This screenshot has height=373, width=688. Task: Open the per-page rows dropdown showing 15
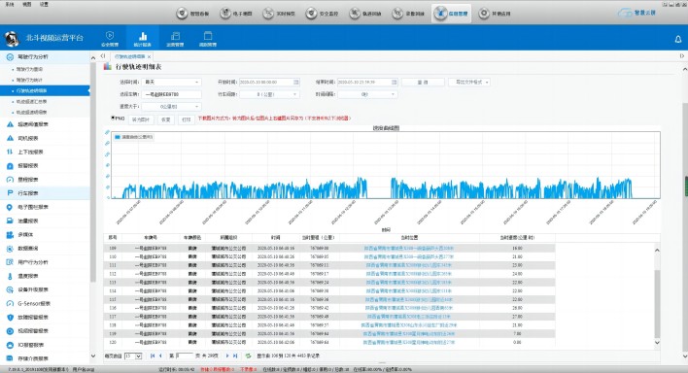133,356
